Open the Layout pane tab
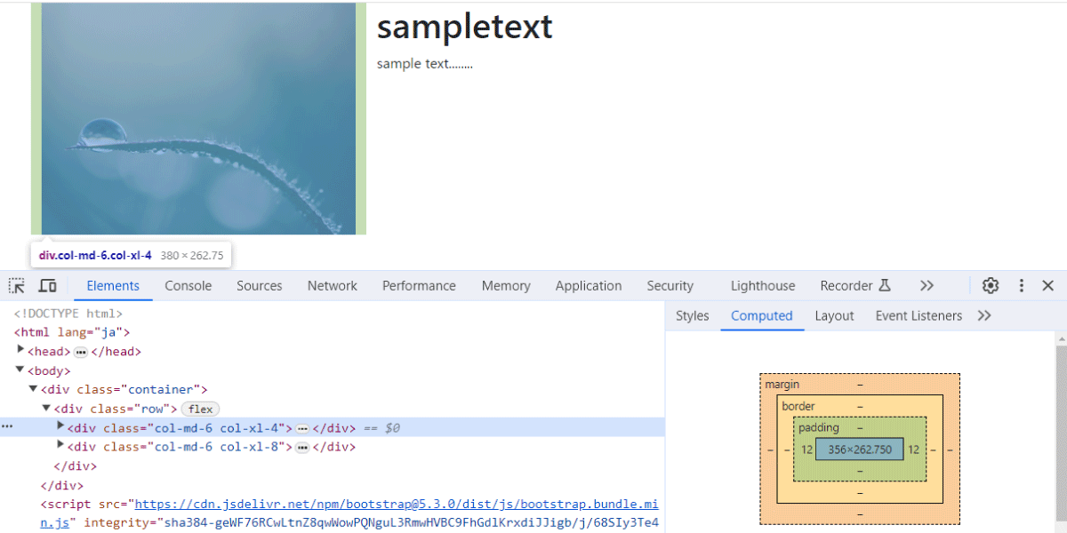 pos(834,316)
